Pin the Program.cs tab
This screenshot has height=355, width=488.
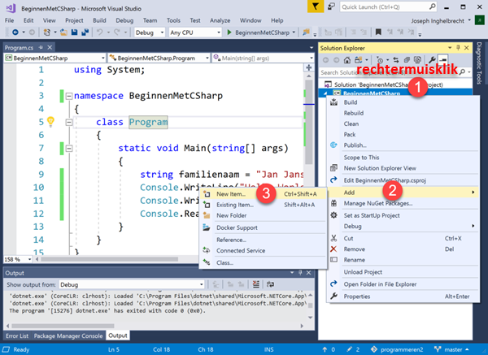click(41, 47)
